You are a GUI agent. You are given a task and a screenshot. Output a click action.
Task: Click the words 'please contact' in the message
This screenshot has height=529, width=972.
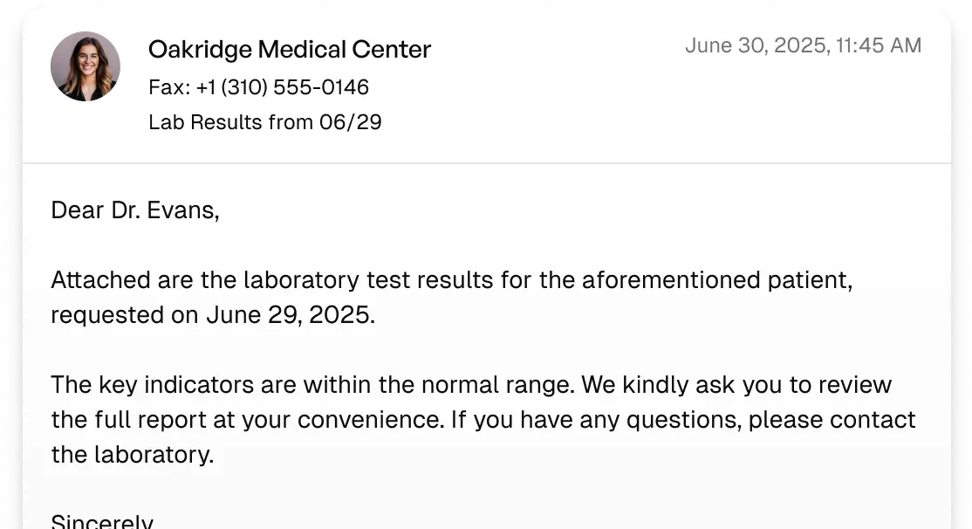coord(832,420)
